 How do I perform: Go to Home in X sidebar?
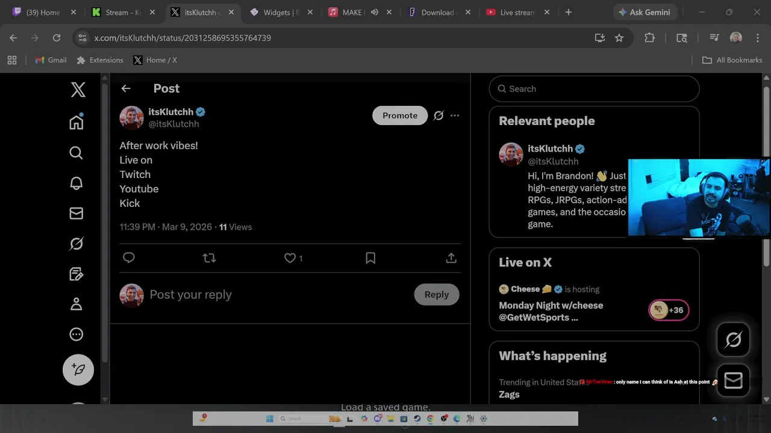point(76,121)
